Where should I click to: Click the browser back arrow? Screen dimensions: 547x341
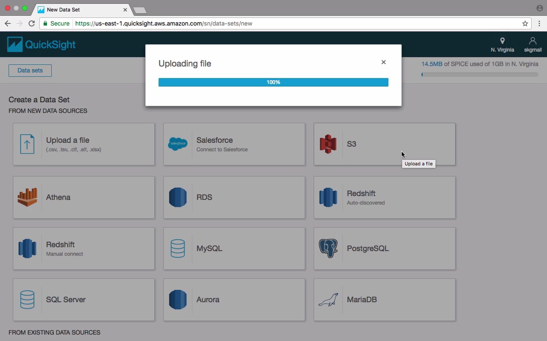7,23
